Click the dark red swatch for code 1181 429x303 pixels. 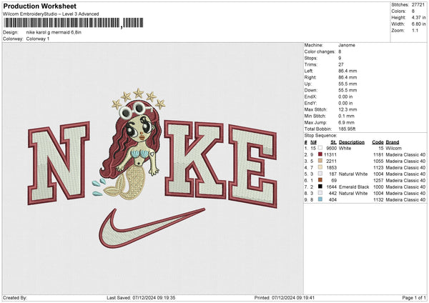tap(320, 154)
